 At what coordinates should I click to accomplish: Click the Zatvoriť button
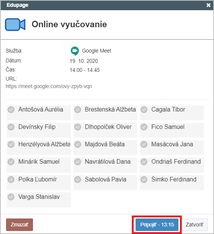click(x=195, y=225)
